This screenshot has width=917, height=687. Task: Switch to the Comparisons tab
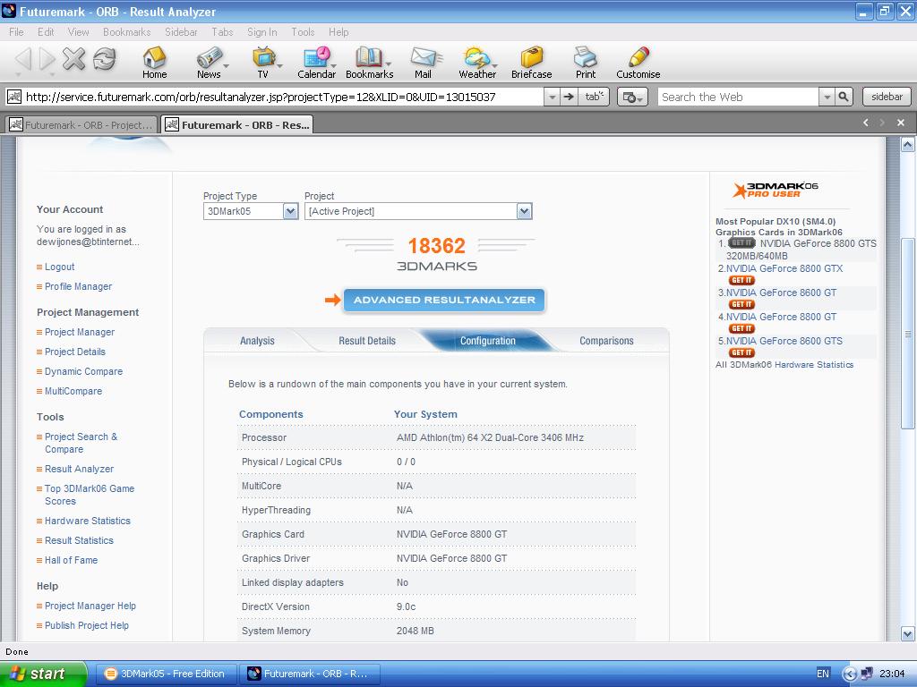click(606, 341)
